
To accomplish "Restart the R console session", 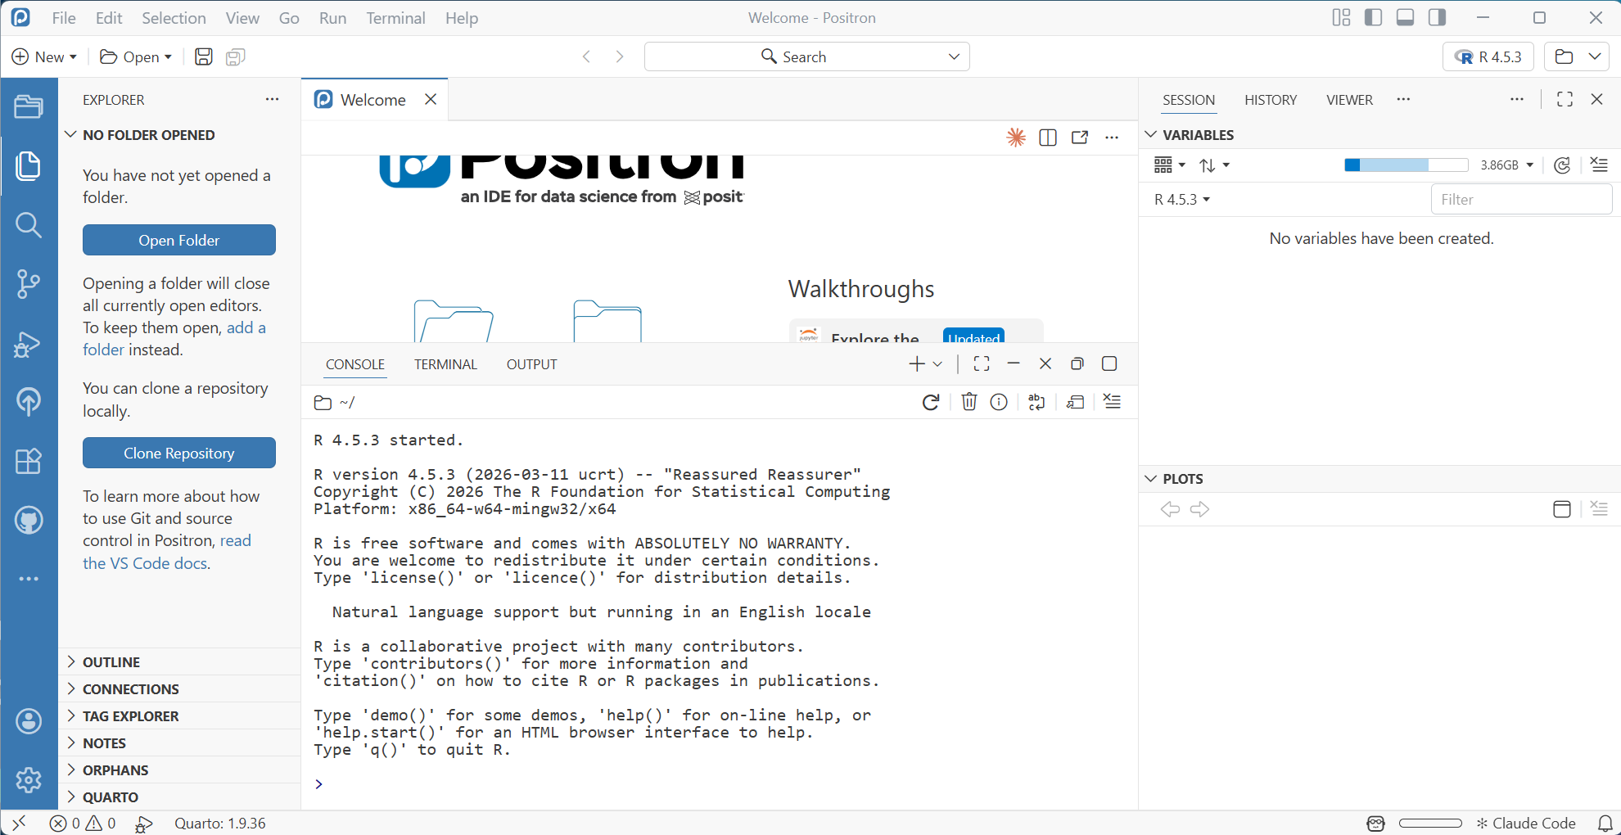I will (931, 402).
